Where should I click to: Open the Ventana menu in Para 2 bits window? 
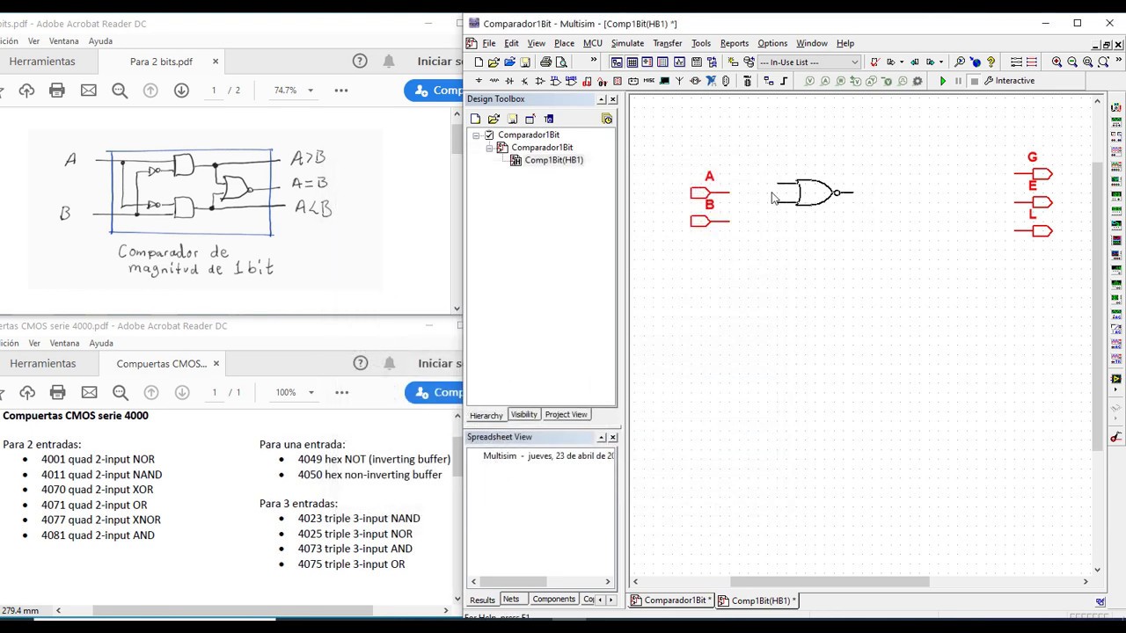point(63,40)
